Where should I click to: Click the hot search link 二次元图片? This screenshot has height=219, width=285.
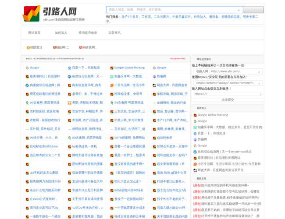point(162,17)
